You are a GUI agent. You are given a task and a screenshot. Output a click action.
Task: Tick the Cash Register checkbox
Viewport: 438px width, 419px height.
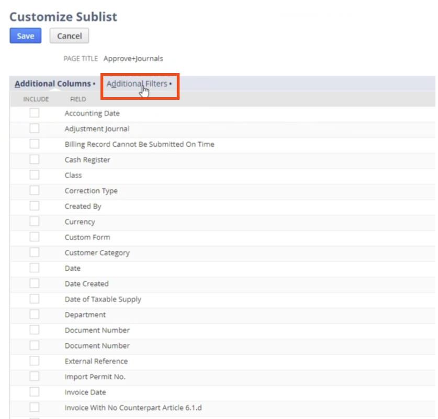pyautogui.click(x=35, y=159)
